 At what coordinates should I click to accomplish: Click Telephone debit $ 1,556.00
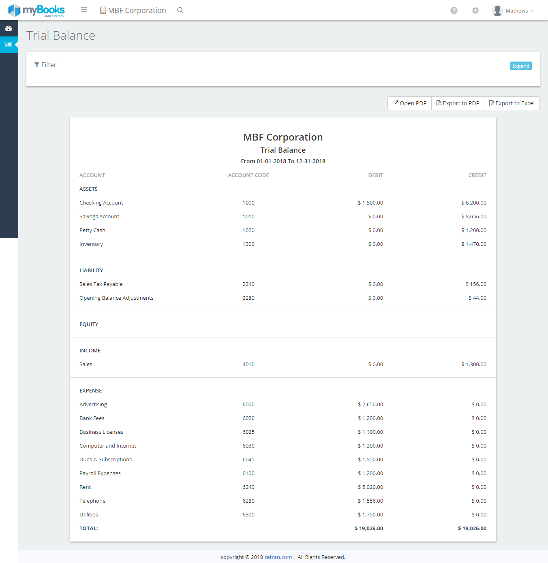[x=370, y=501]
